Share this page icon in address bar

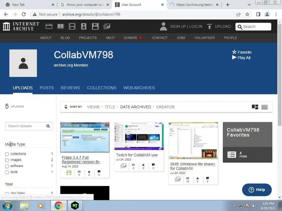(x=238, y=14)
